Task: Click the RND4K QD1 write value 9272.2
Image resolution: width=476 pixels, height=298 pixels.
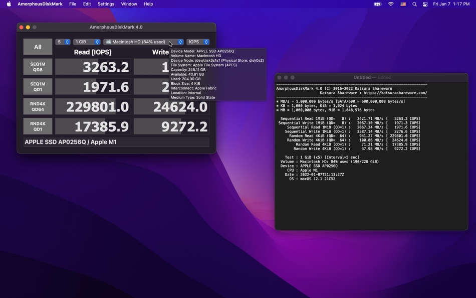Action: coord(171,126)
